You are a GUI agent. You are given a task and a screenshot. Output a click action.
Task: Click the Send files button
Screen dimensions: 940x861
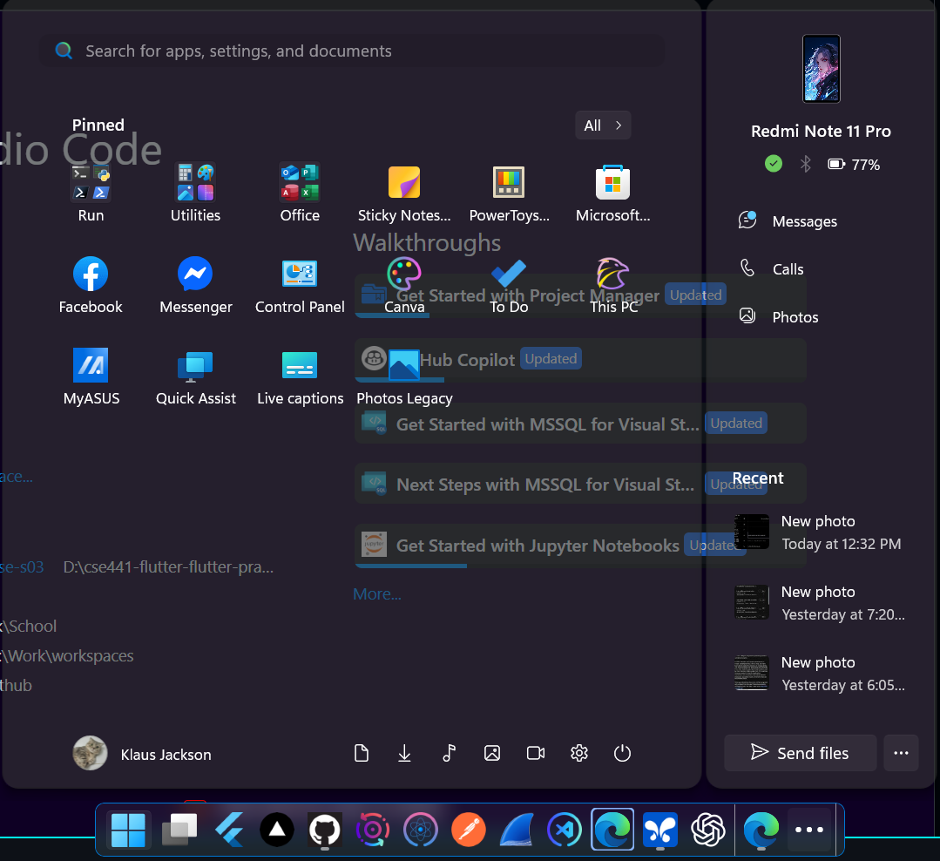pyautogui.click(x=801, y=753)
